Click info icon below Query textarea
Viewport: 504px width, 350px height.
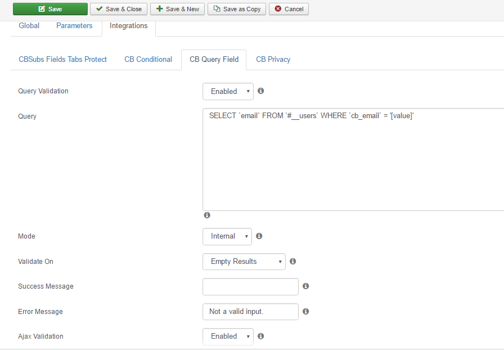click(207, 215)
